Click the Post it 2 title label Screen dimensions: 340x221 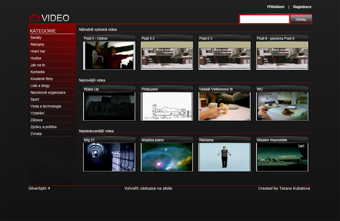[x=148, y=38]
